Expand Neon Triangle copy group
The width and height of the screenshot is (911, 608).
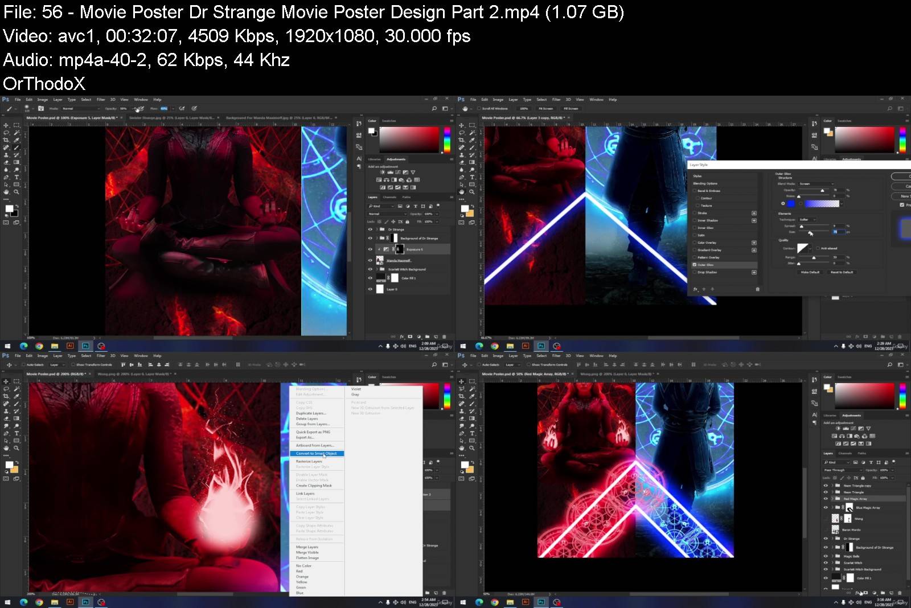click(x=832, y=486)
